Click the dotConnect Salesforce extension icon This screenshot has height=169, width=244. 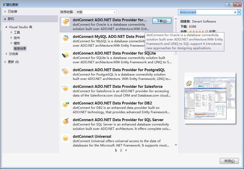[x=65, y=88]
